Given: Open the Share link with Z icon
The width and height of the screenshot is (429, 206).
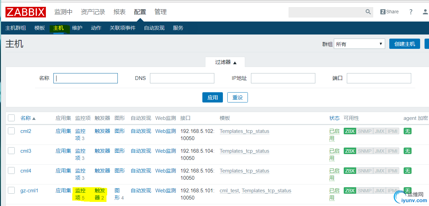Looking at the screenshot, I should click(x=390, y=12).
